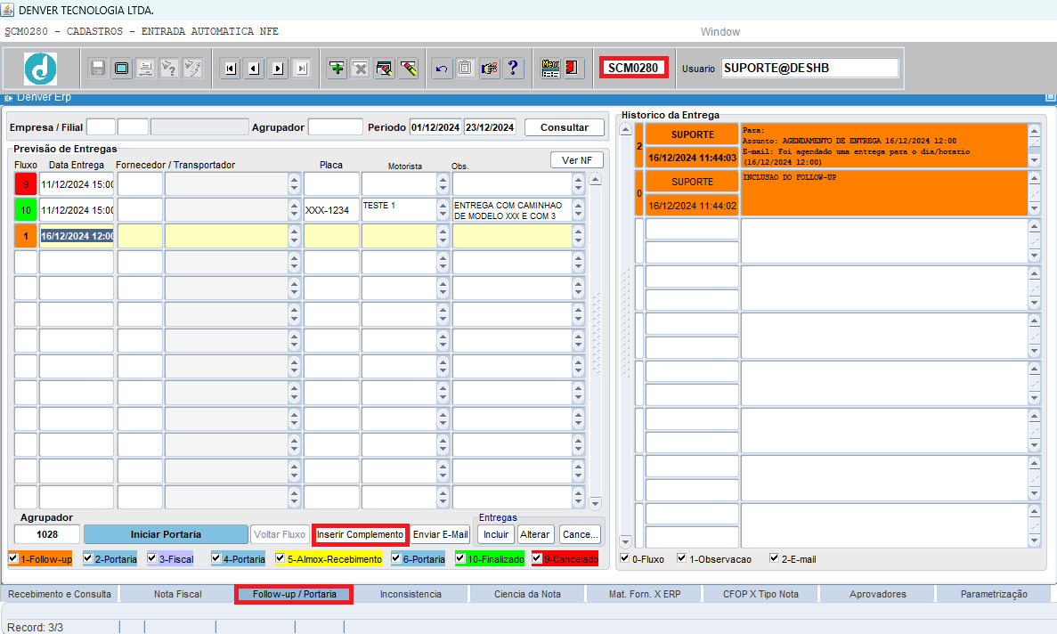Toggle the 2-E-mail history checkbox
The height and width of the screenshot is (634, 1057).
[774, 557]
